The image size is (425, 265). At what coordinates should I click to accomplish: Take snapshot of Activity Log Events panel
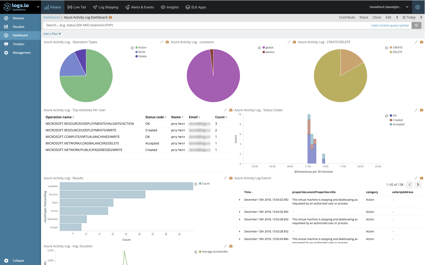tap(421, 178)
